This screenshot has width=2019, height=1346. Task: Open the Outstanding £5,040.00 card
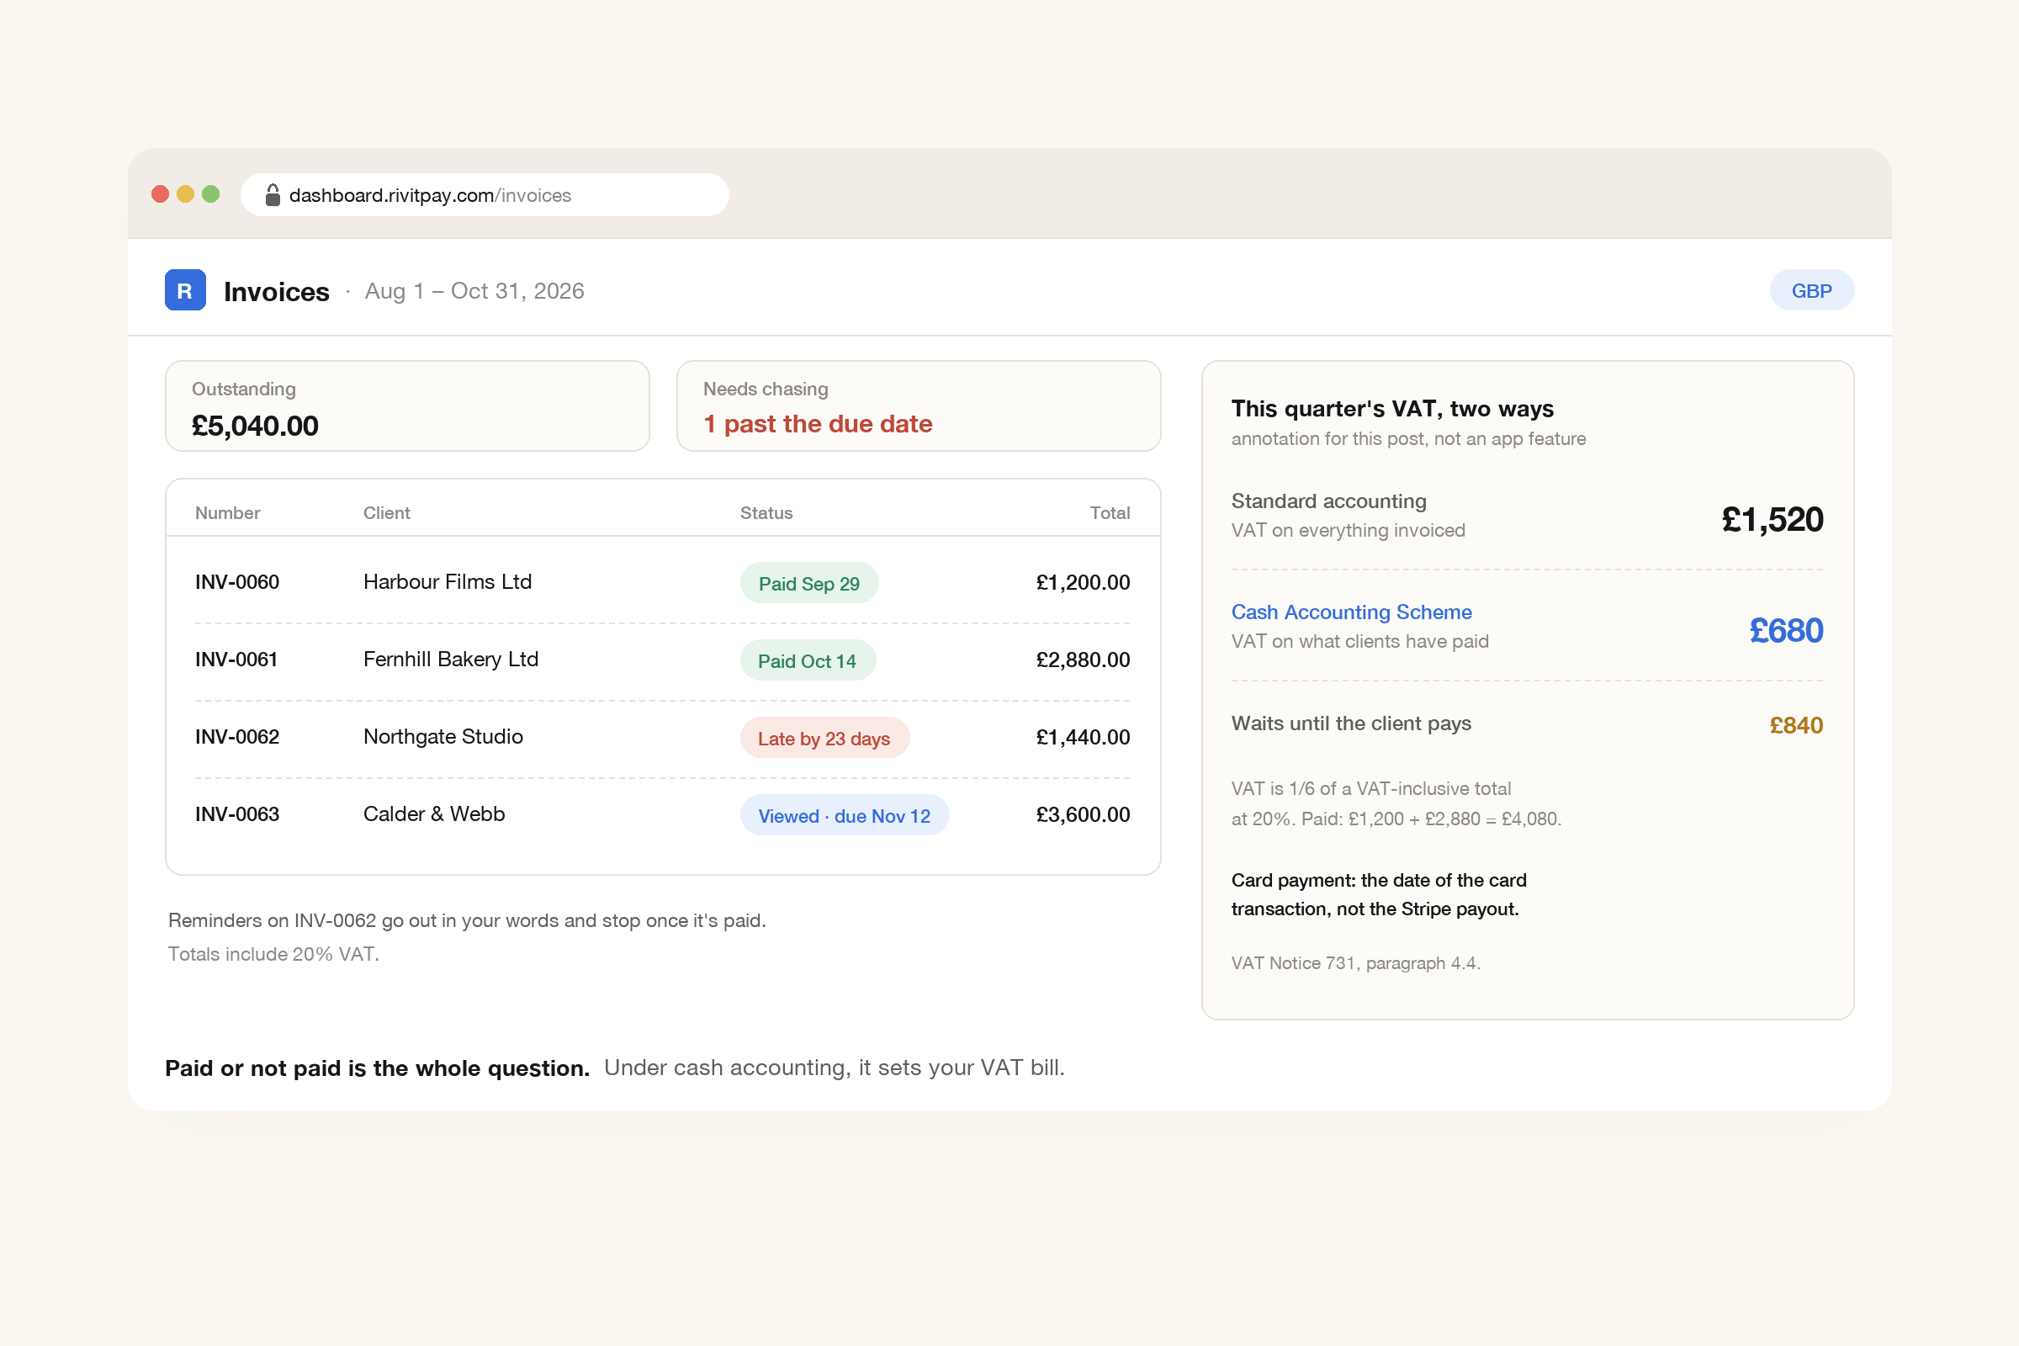pos(407,406)
